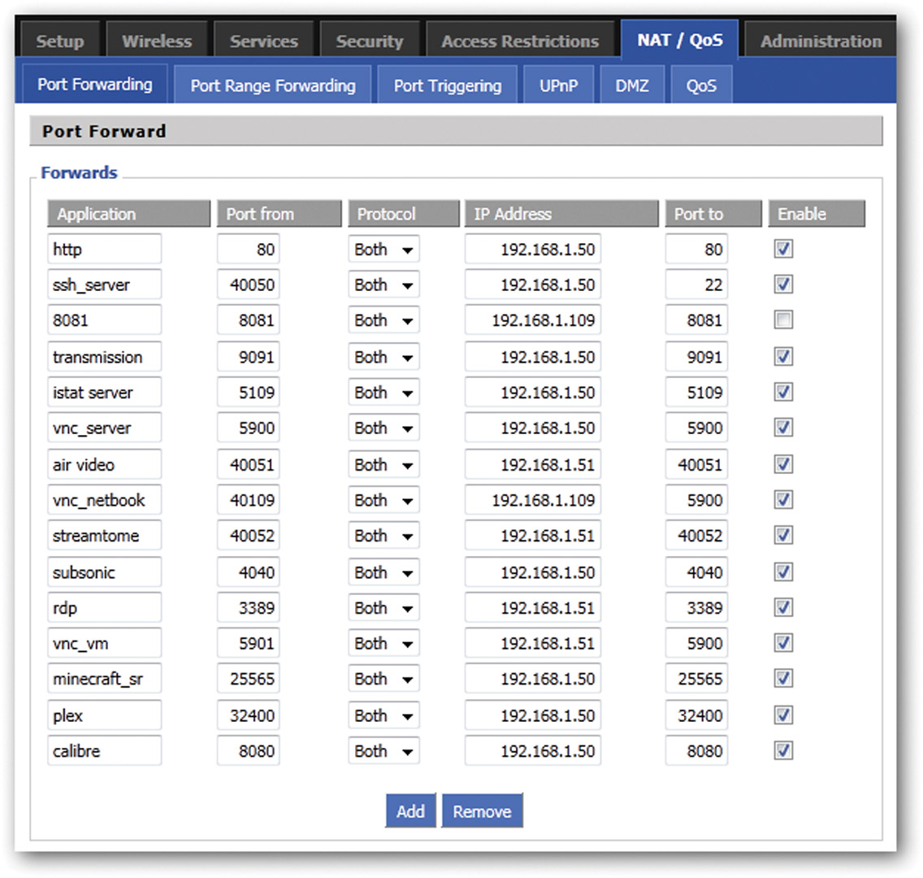This screenshot has width=923, height=878.
Task: Open the Administration tab
Action: click(819, 38)
